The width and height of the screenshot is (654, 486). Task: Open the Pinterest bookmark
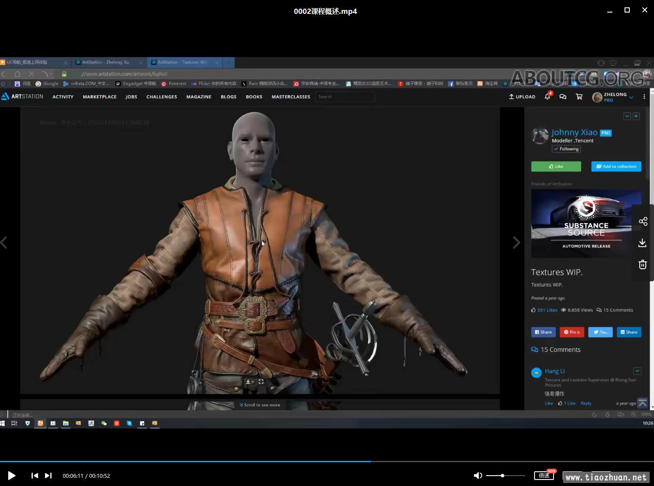click(174, 84)
